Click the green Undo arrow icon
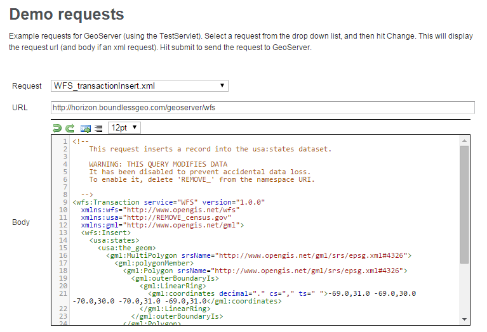 57,128
